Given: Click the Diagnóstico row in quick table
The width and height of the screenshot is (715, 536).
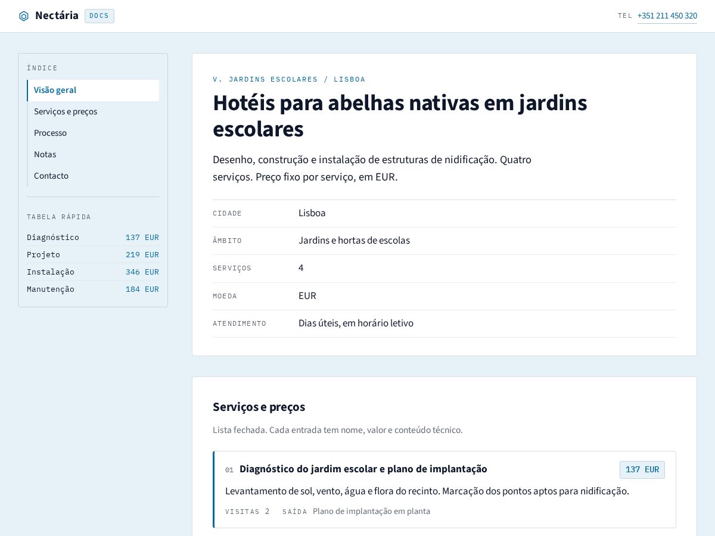Looking at the screenshot, I should 93,238.
